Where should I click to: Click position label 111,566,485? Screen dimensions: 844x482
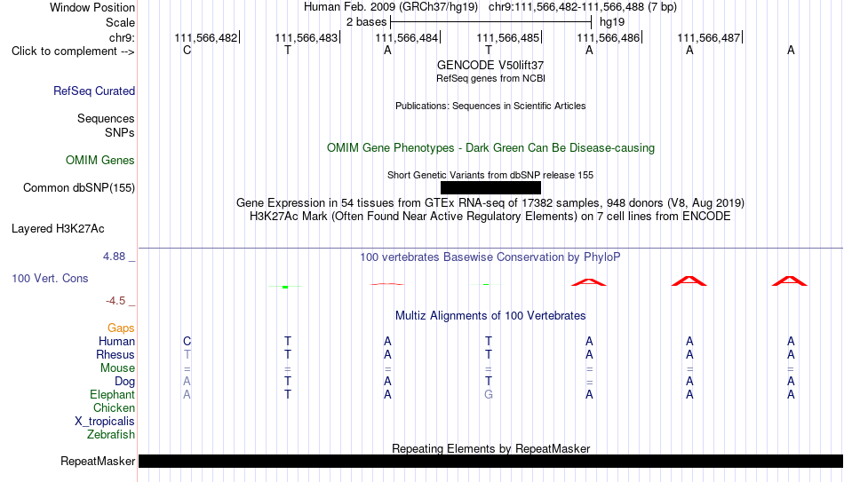[x=507, y=37]
